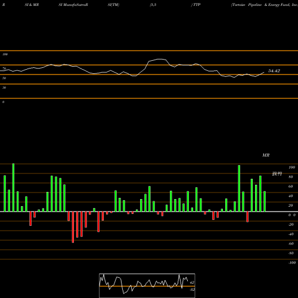This screenshot has width=298, height=298.
Task: Click the 100 label on RSI axis
Action: [5, 54]
